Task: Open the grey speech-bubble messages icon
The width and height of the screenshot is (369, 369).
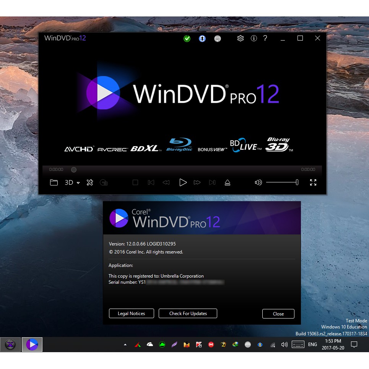Action: [218, 38]
